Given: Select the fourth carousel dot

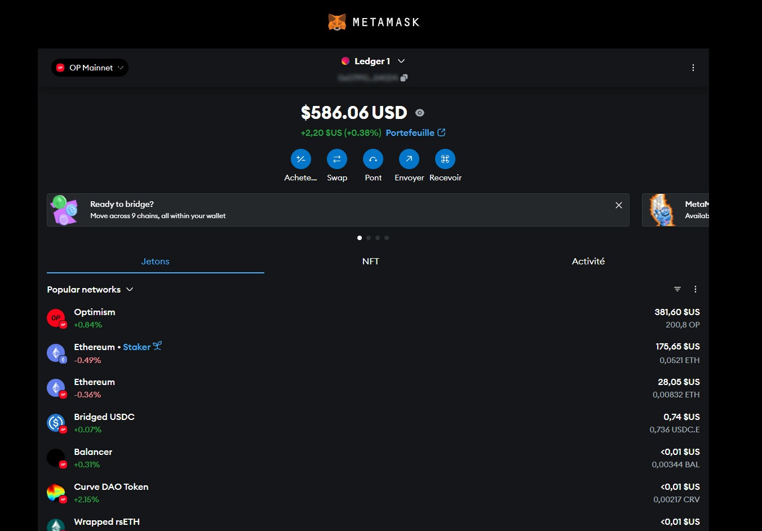Looking at the screenshot, I should (x=387, y=238).
